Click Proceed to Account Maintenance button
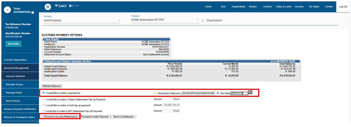351x127 pixels. pos(60,117)
